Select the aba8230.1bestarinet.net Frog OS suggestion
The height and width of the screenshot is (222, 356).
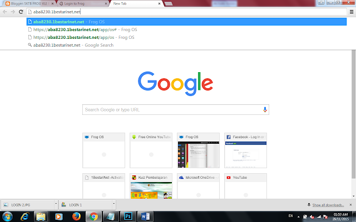click(x=186, y=22)
